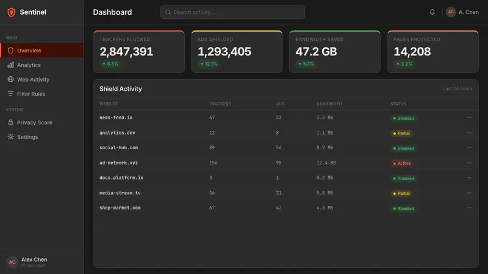Select media-stream.tv website

coord(120,193)
